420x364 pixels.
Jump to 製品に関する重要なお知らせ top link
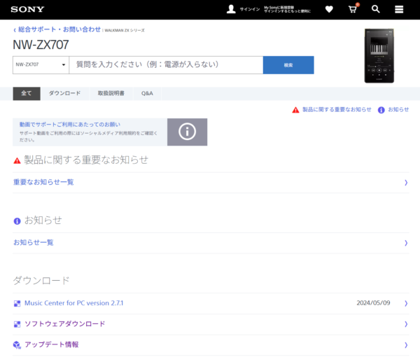(337, 109)
